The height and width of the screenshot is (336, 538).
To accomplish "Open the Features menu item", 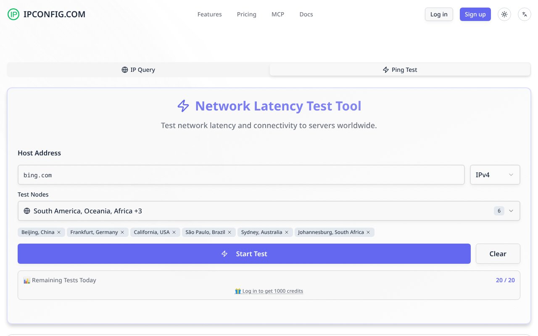I will pos(209,14).
